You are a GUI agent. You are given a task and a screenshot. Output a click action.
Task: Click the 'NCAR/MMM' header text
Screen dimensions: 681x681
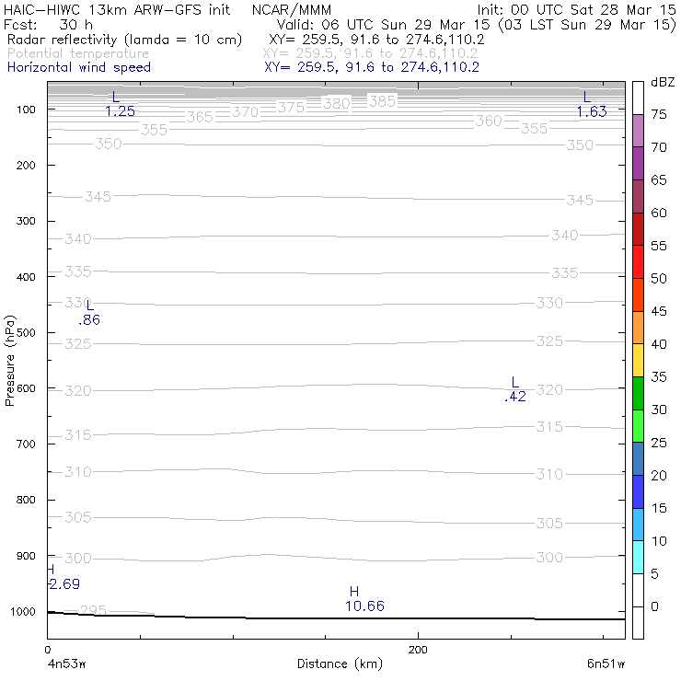tap(292, 9)
